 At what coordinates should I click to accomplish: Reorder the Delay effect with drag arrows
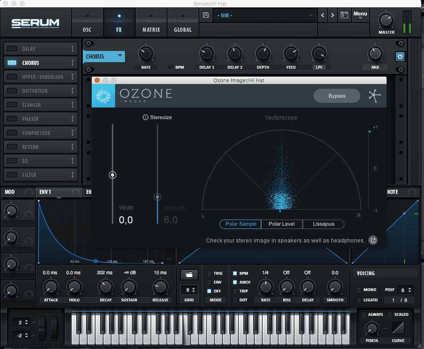[x=73, y=49]
